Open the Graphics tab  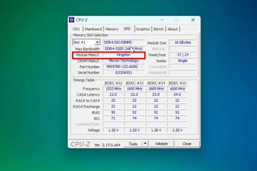(x=143, y=29)
